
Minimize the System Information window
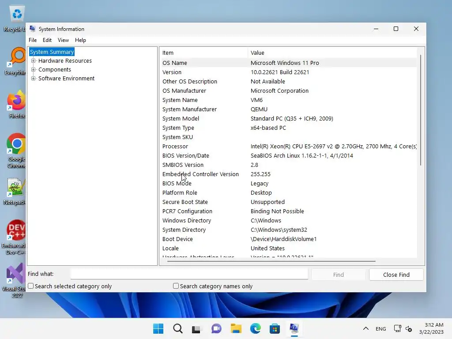(376, 29)
